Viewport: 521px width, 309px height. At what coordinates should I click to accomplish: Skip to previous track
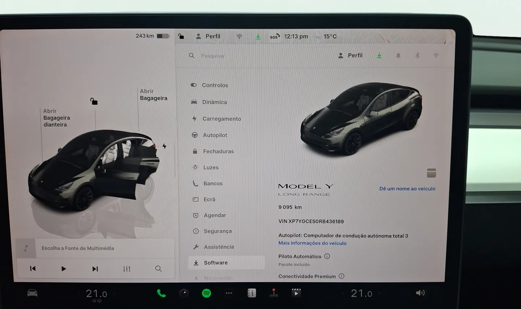[x=33, y=269]
